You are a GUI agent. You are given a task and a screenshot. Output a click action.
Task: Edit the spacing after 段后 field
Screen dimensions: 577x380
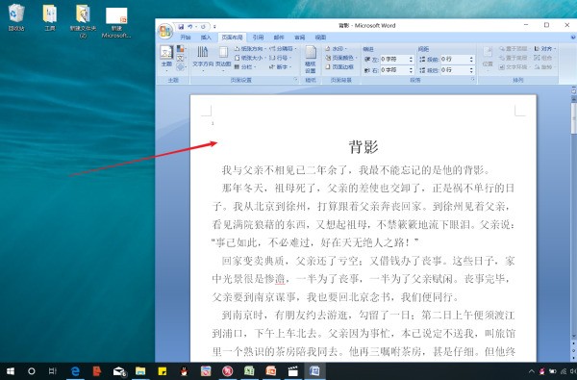point(454,70)
